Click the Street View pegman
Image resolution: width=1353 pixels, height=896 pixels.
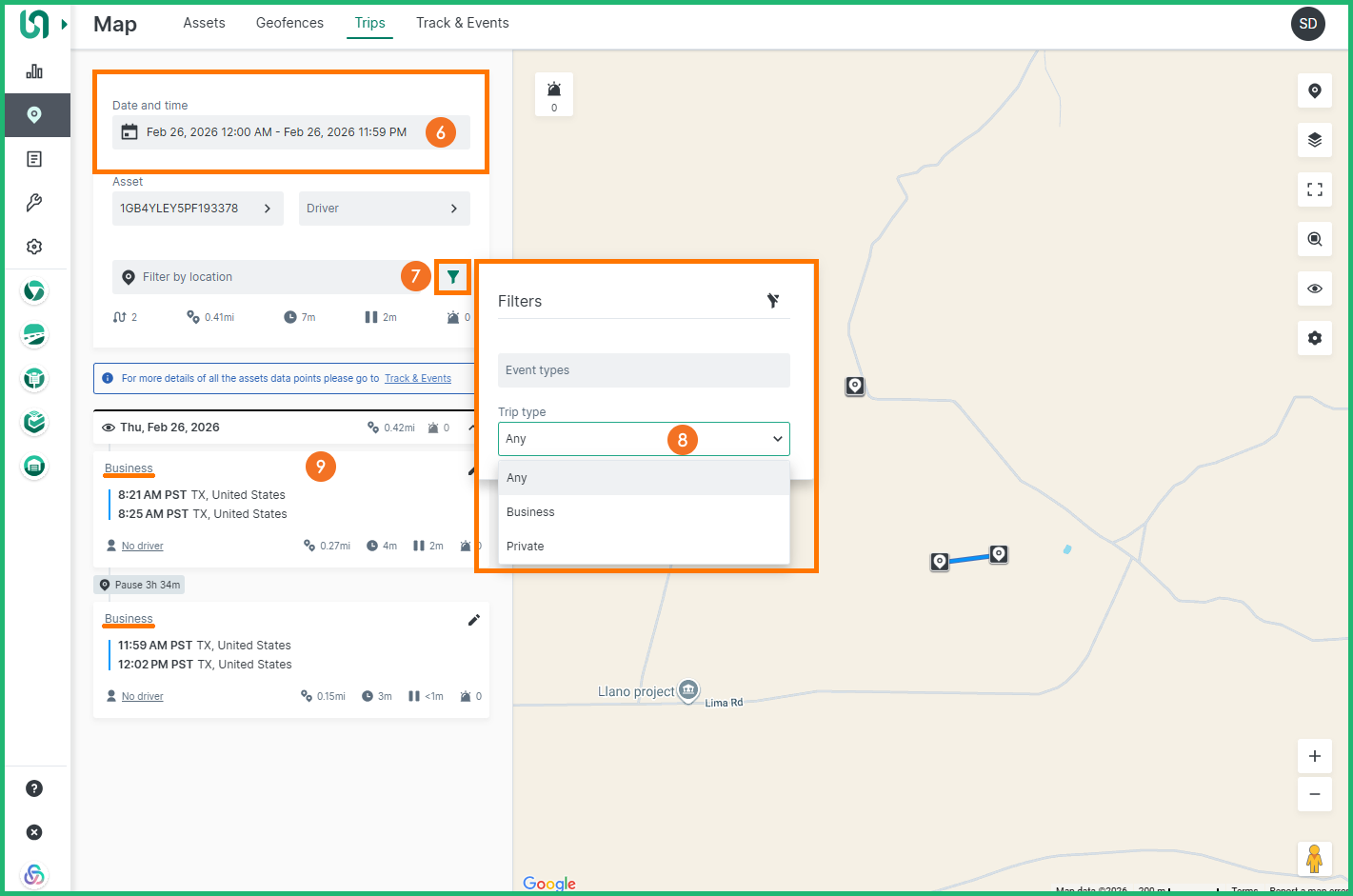point(1314,858)
